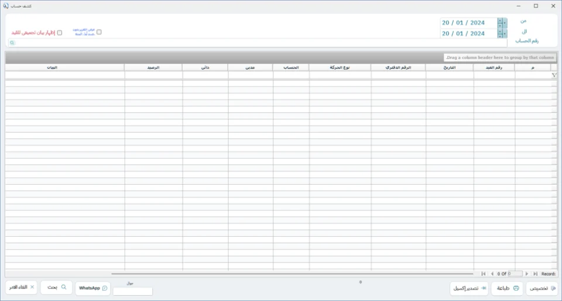Click the filter cell under 'الحساب' column
The image size is (562, 301).
pos(291,75)
